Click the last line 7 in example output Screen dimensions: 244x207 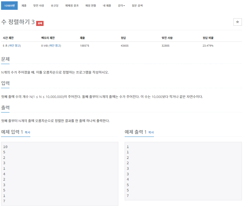[x=128, y=196]
